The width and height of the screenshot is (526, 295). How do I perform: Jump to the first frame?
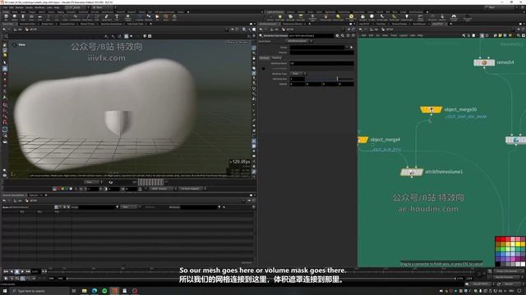tap(6, 271)
